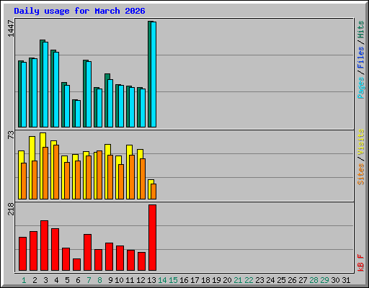
Task: Click day 8 on the x-axis
Action: pyautogui.click(x=99, y=280)
